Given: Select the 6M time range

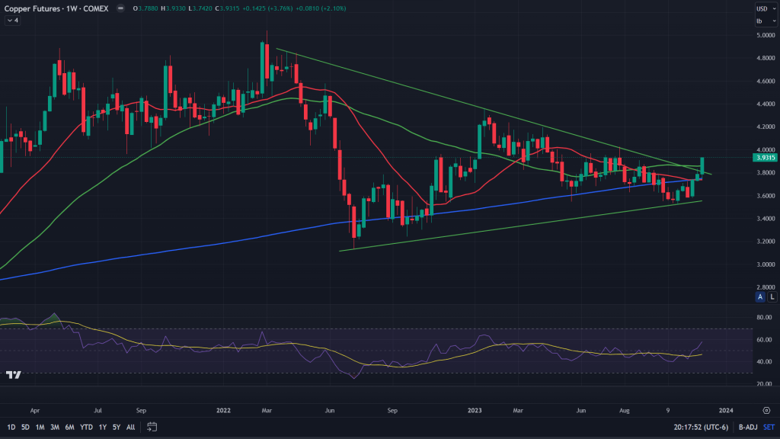Looking at the screenshot, I should click(69, 427).
